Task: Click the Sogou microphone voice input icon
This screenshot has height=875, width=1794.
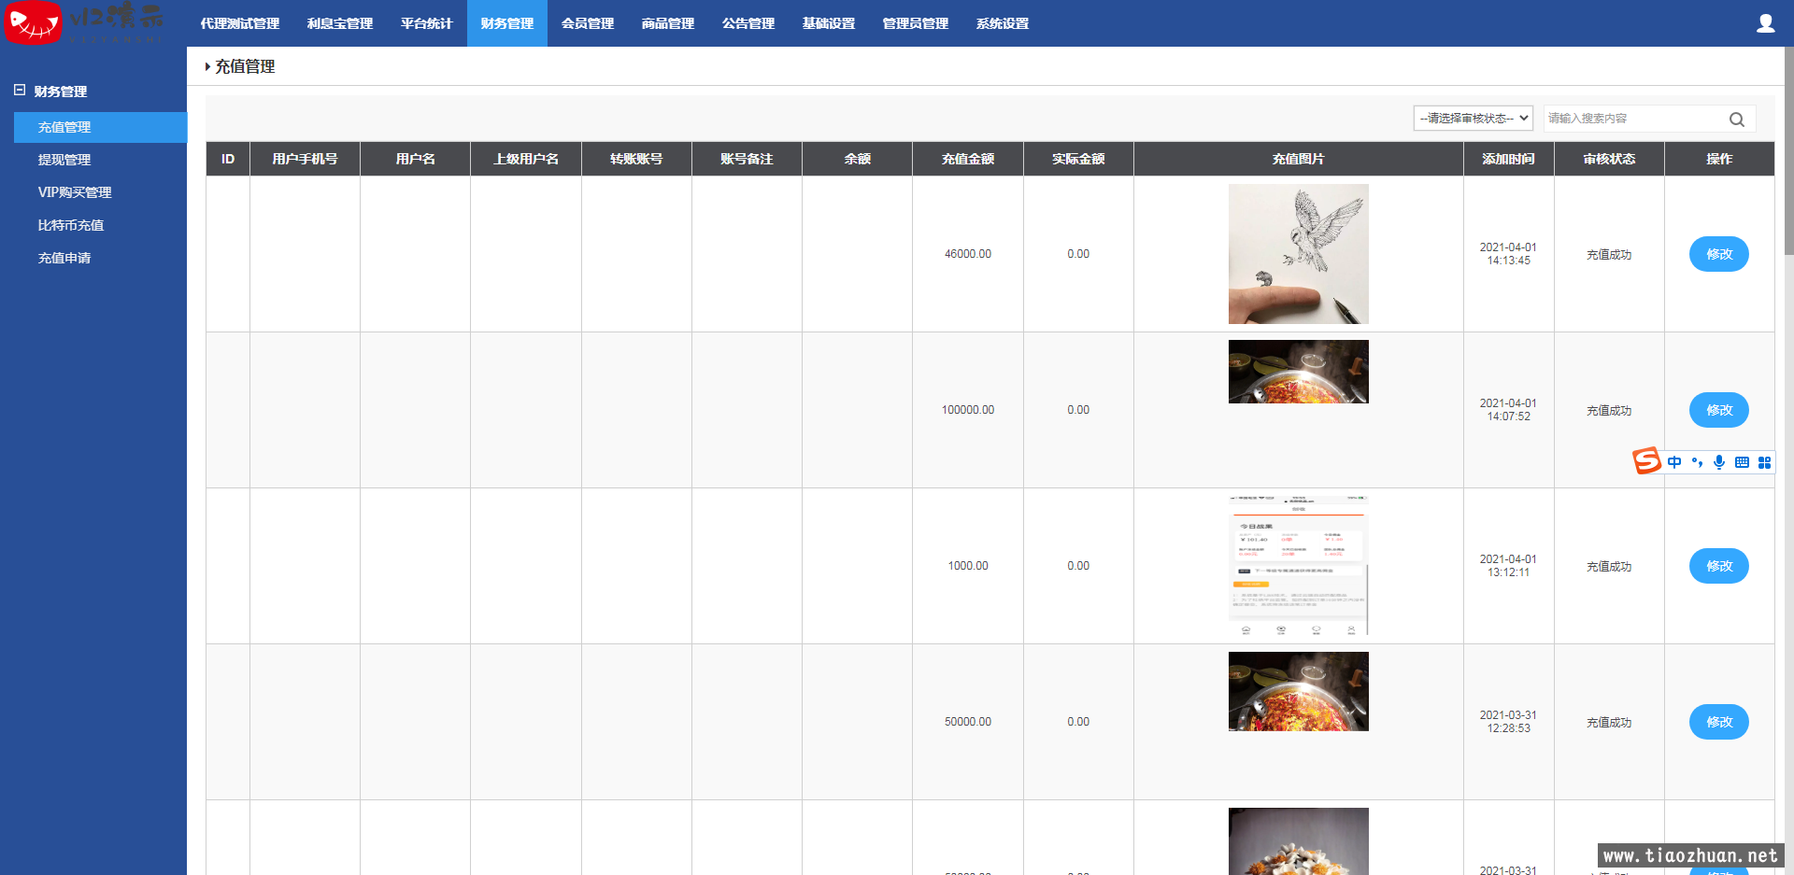Action: coord(1719,462)
